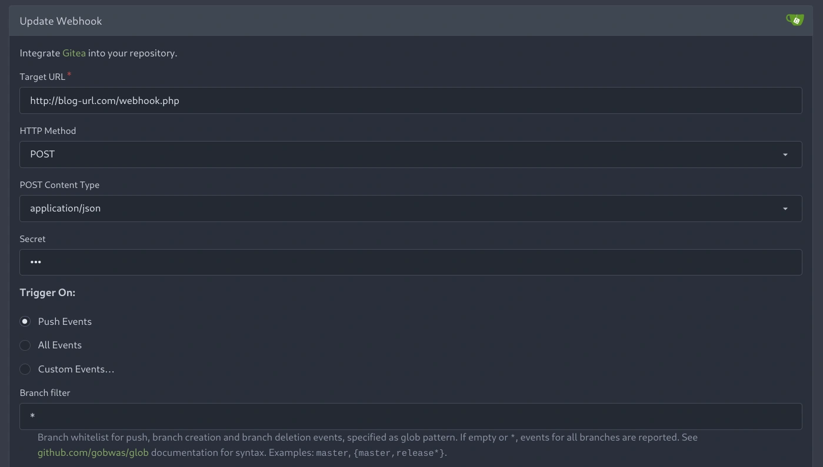Click the Target URL field label

pyautogui.click(x=42, y=77)
